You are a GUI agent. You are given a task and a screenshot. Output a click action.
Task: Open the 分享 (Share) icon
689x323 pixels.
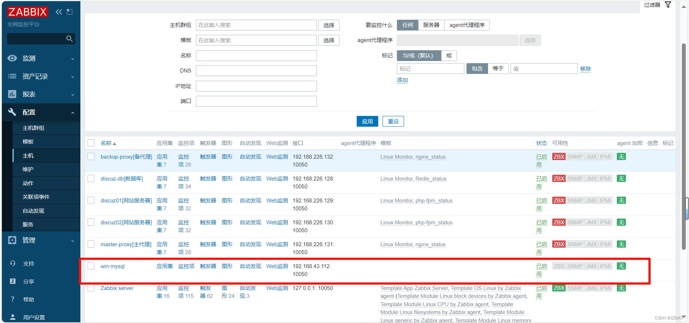[12, 281]
